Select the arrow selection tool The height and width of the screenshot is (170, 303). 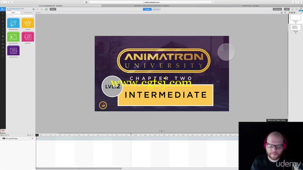[3, 14]
